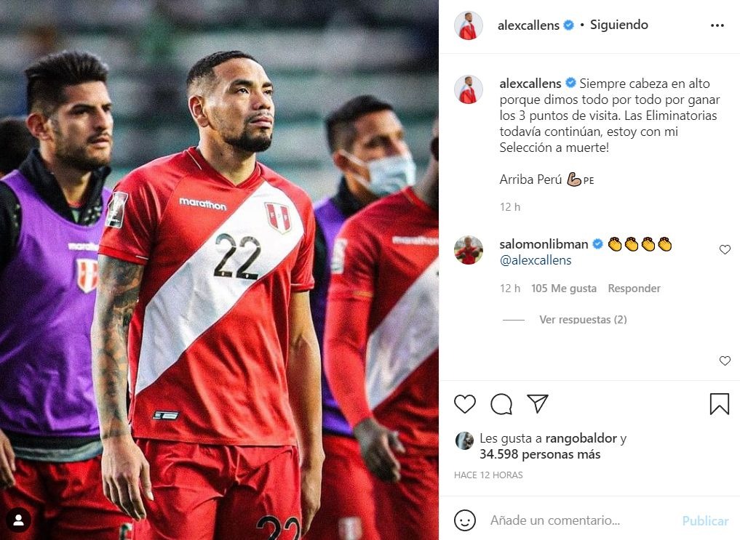Open salomonlibman's profile avatar

coord(468,250)
